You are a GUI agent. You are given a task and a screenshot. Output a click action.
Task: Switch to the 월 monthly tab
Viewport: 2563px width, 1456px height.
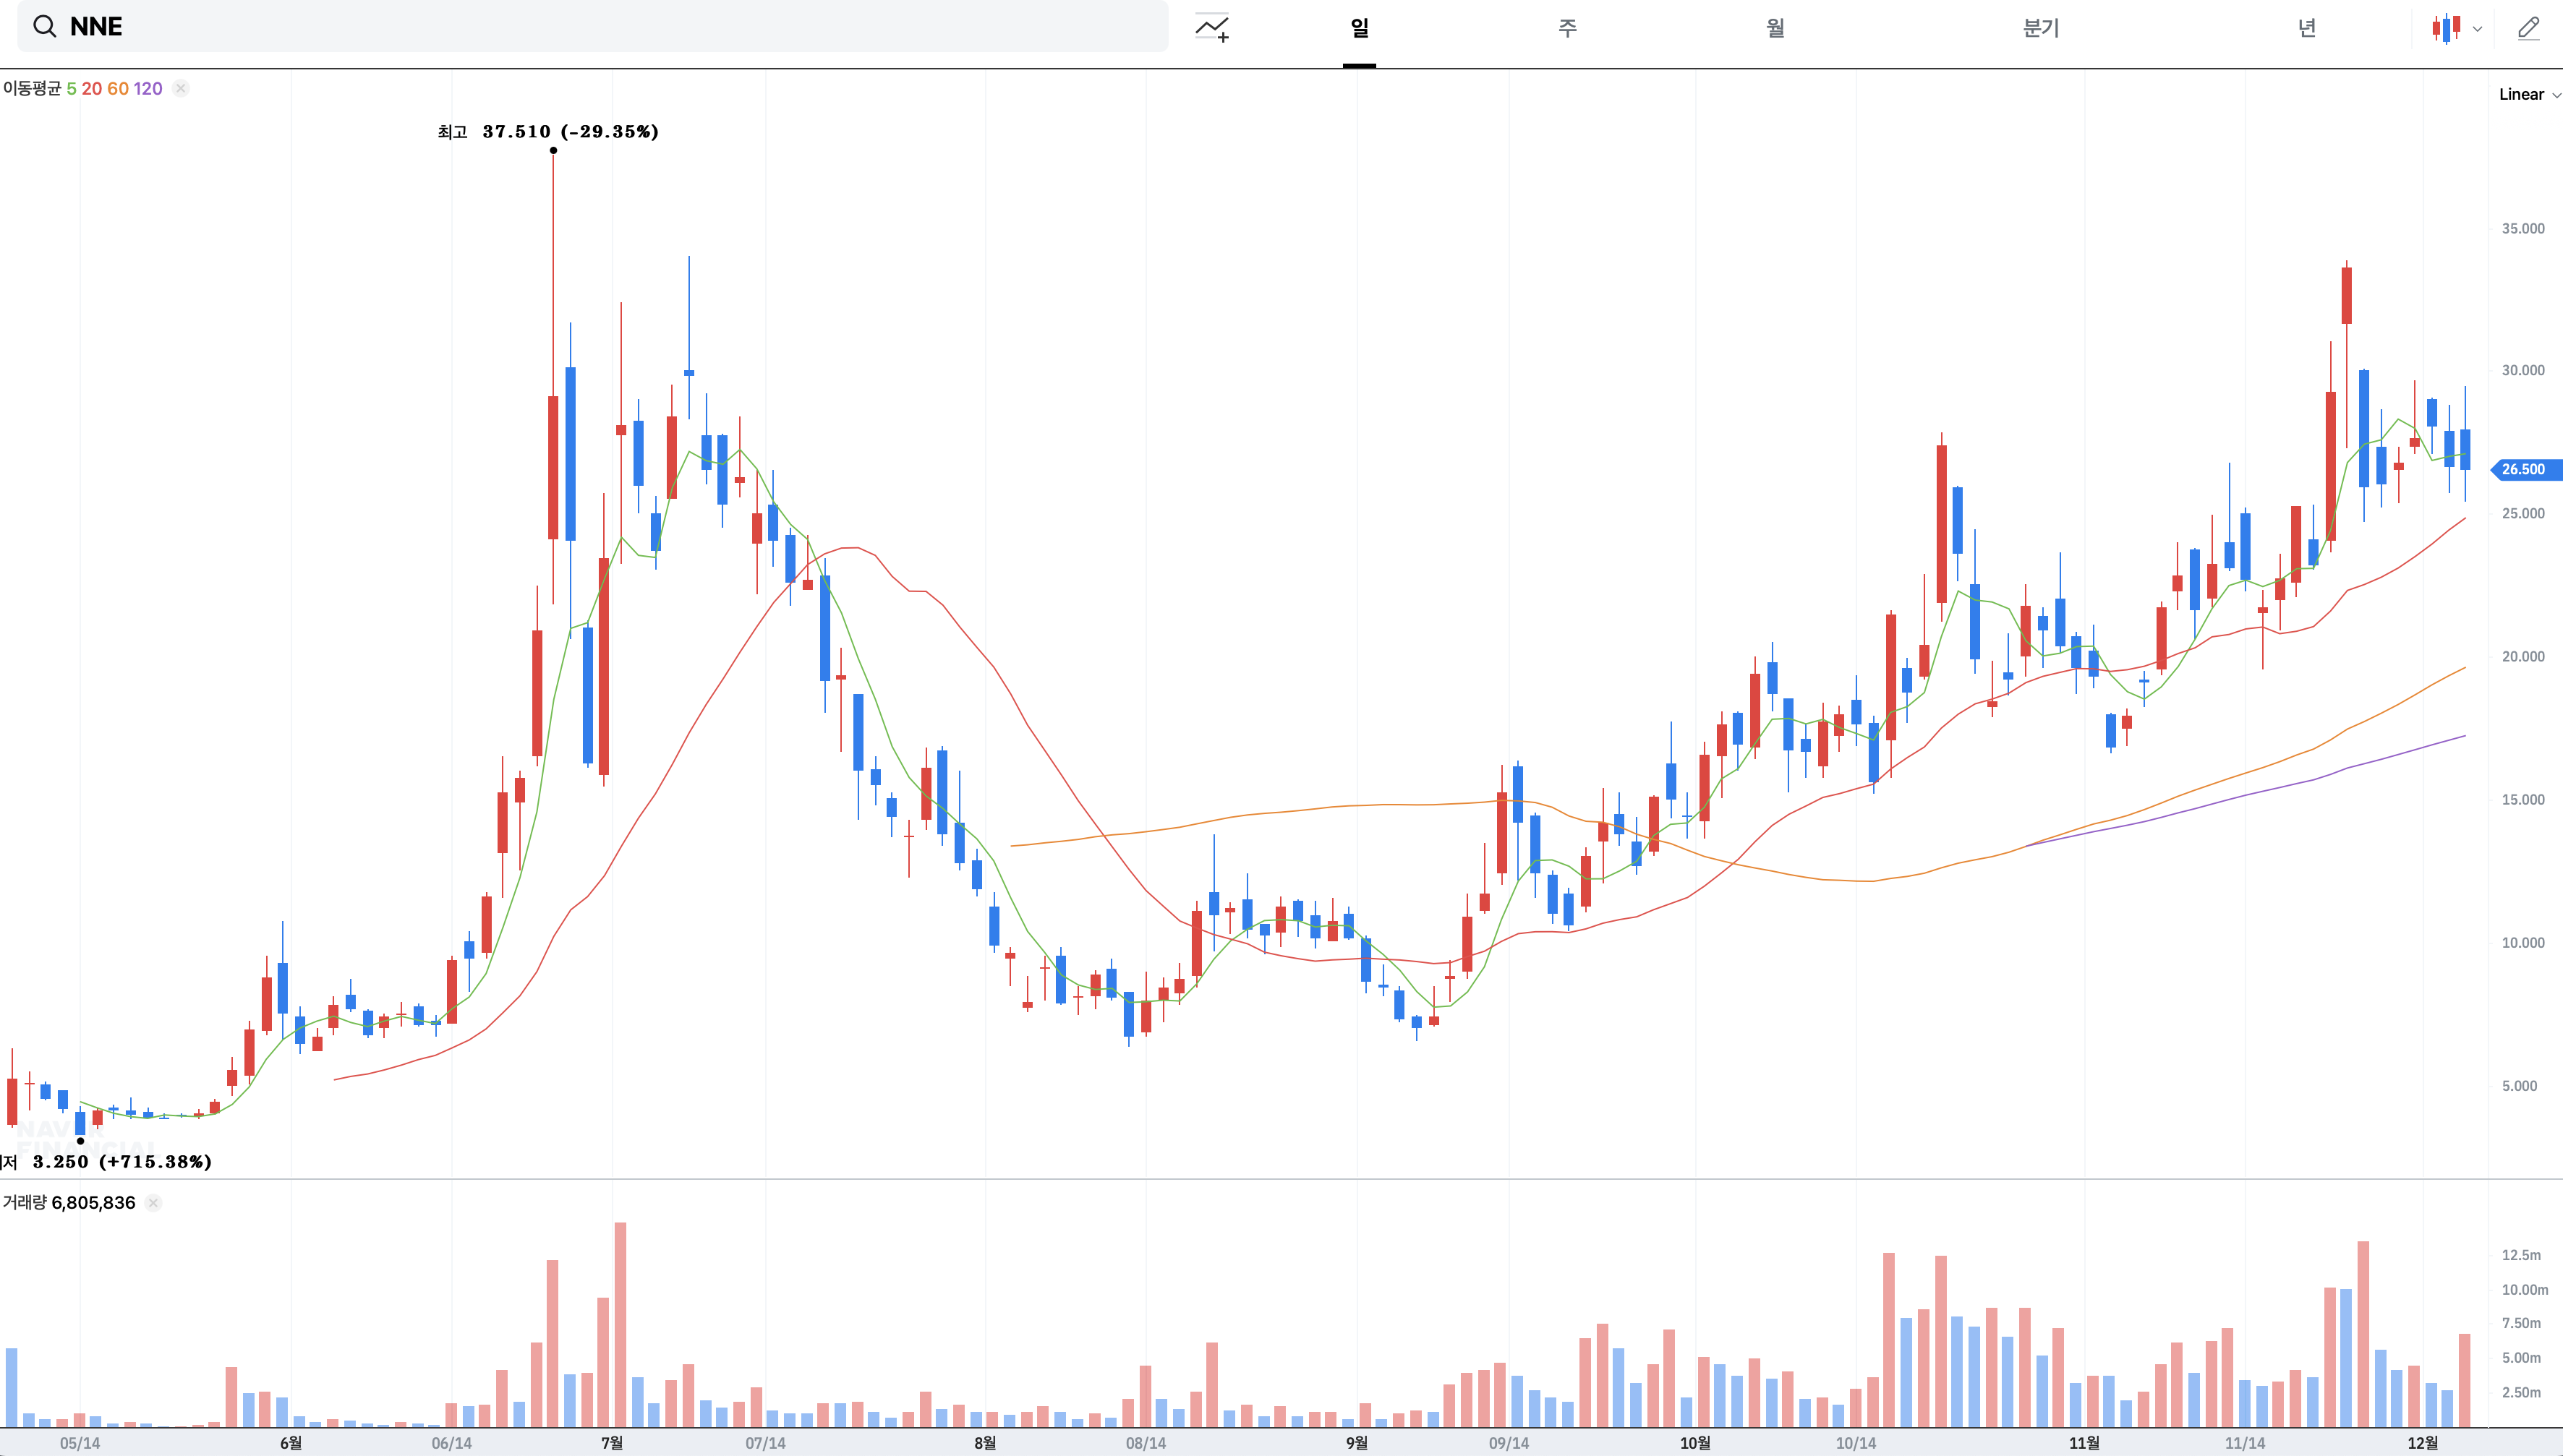pos(1775,28)
